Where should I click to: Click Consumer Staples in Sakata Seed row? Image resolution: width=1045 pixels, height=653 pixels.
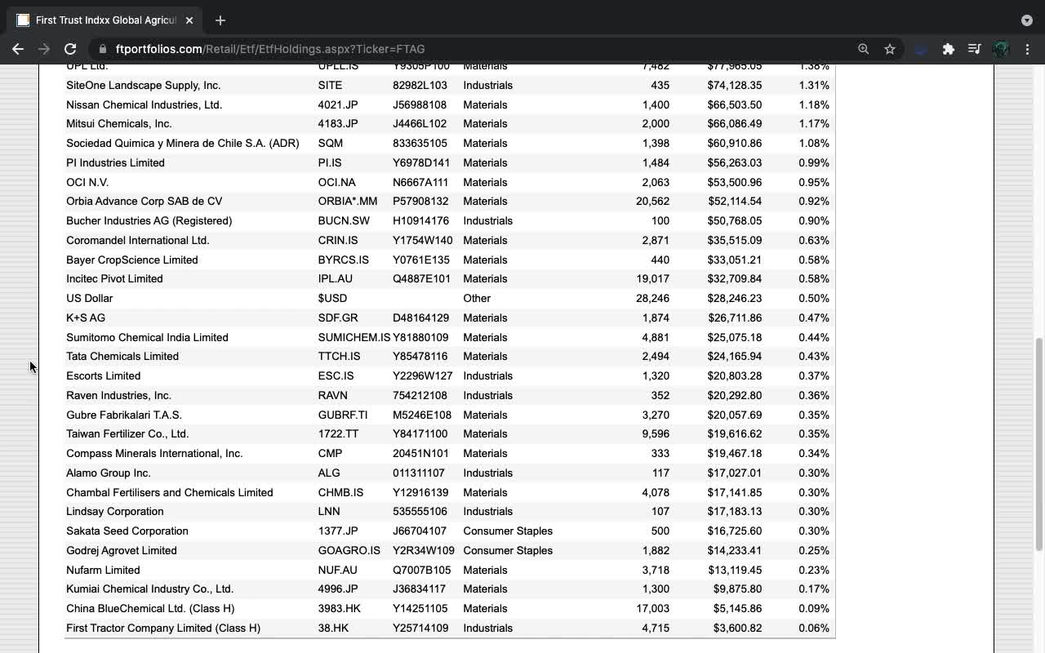[508, 531]
